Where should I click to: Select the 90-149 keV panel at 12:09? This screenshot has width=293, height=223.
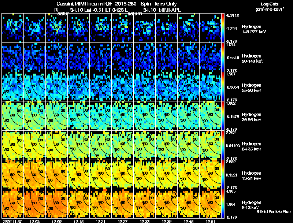[x=57, y=57]
